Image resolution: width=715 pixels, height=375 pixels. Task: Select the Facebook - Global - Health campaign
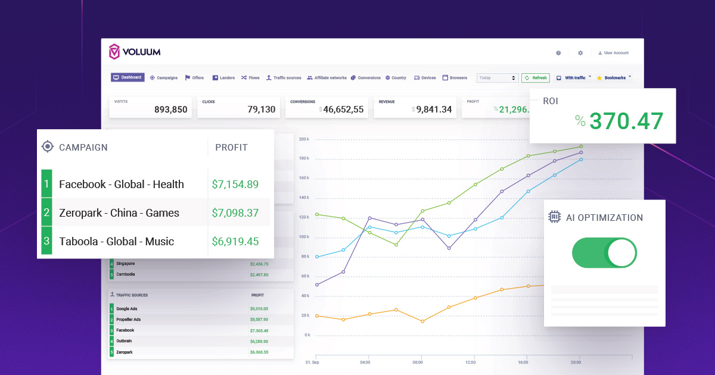[122, 185]
